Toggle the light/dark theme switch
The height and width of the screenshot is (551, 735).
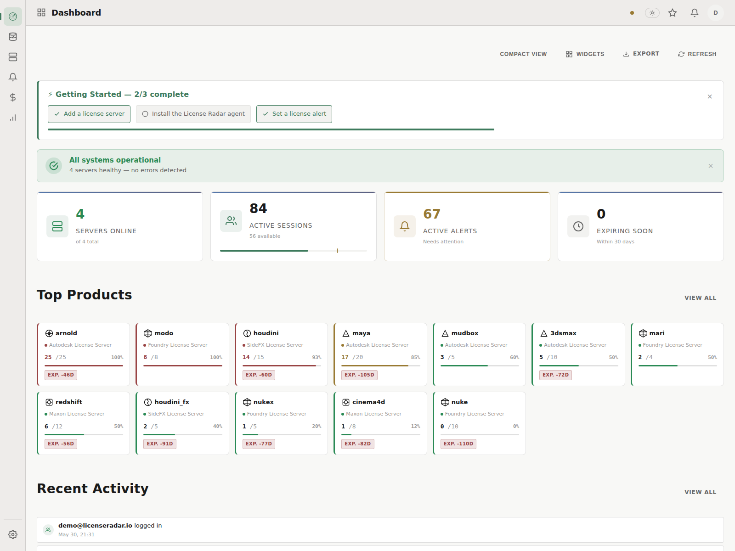[652, 13]
